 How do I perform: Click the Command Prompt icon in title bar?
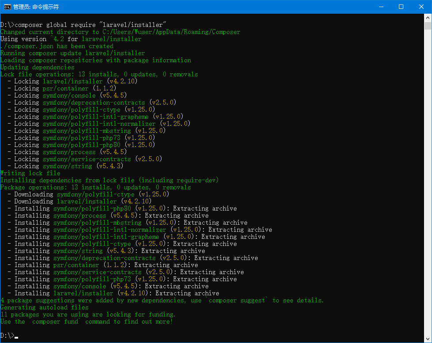pyautogui.click(x=8, y=7)
